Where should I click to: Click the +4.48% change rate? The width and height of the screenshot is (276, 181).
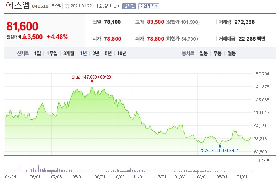57,37
